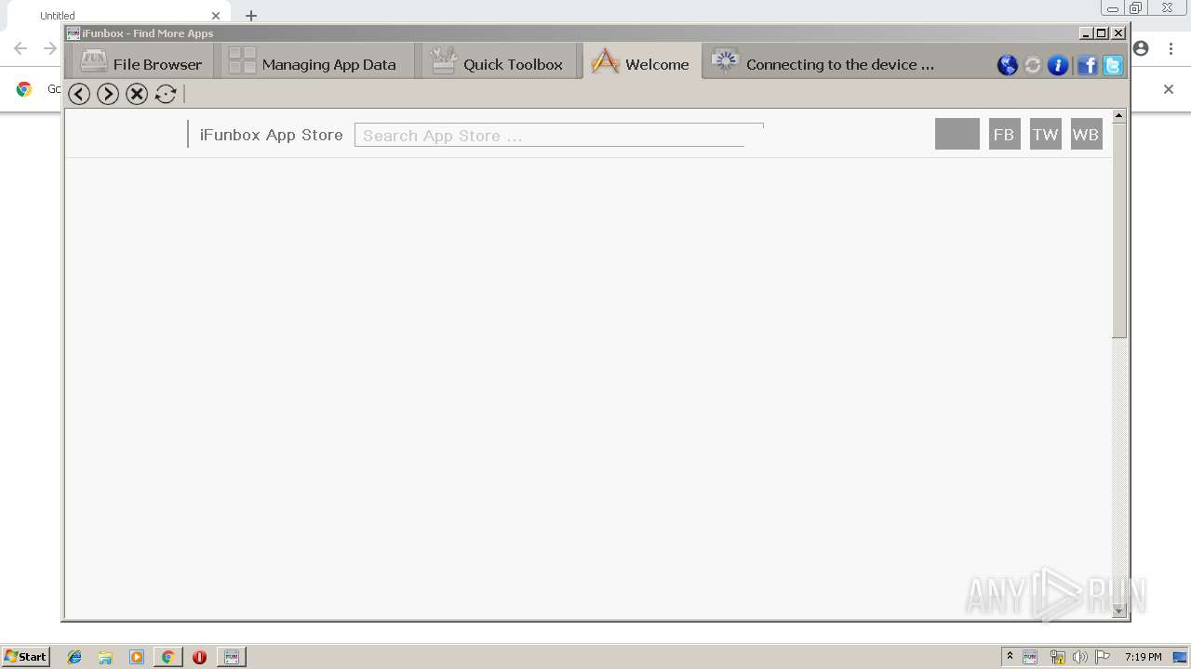This screenshot has height=669, width=1191.
Task: Open iFunbox Twitter page icon
Action: tap(1113, 65)
